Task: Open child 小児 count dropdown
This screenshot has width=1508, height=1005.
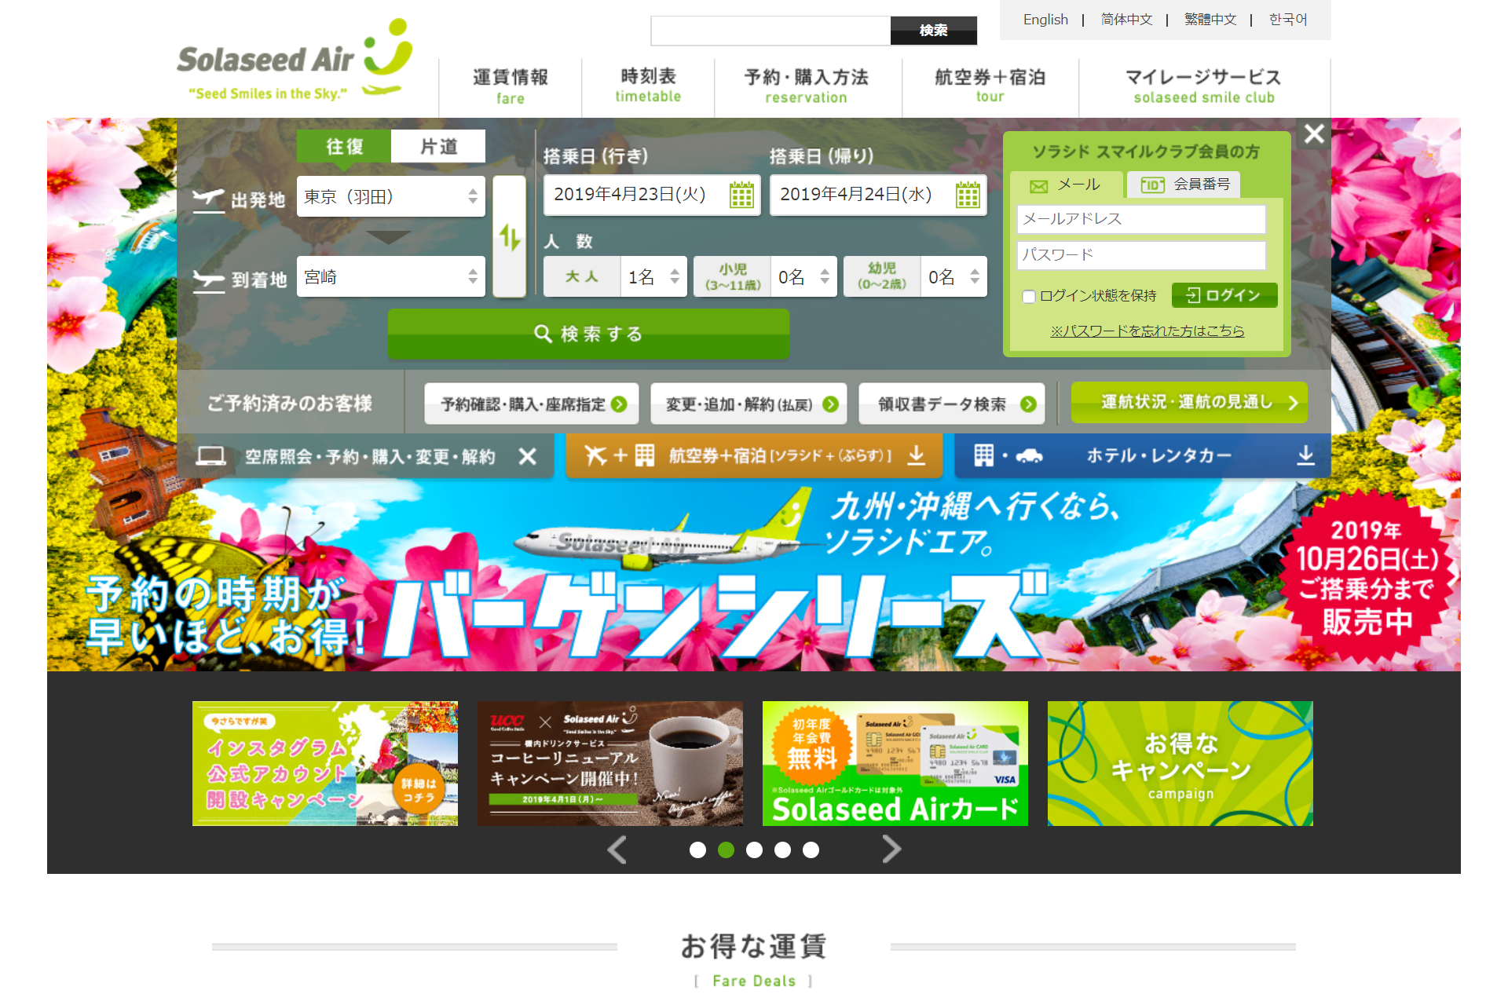Action: (803, 276)
